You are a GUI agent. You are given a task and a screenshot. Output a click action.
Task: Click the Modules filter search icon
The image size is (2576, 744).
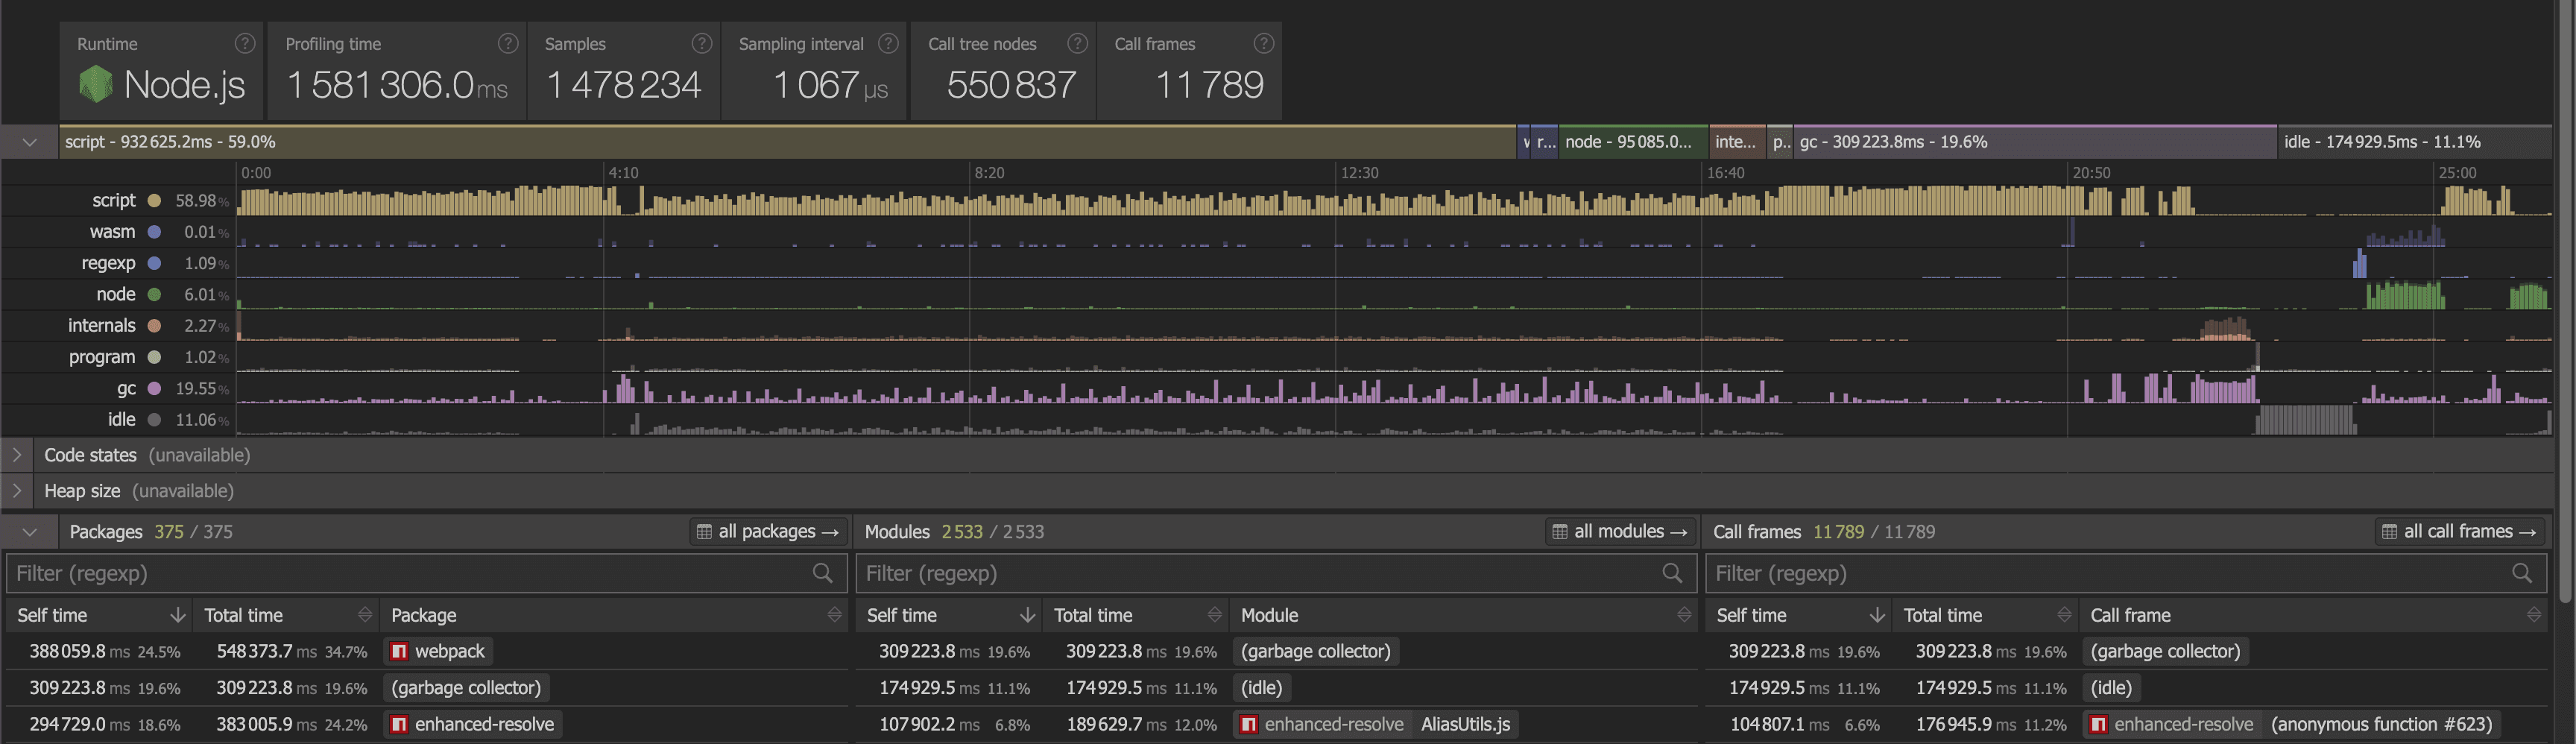1672,573
